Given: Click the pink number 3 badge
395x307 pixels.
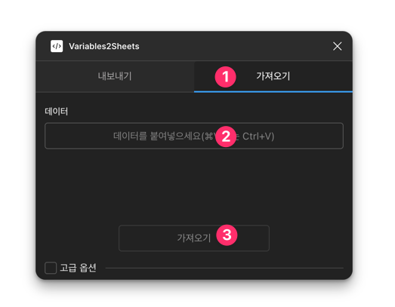Looking at the screenshot, I should 227,235.
